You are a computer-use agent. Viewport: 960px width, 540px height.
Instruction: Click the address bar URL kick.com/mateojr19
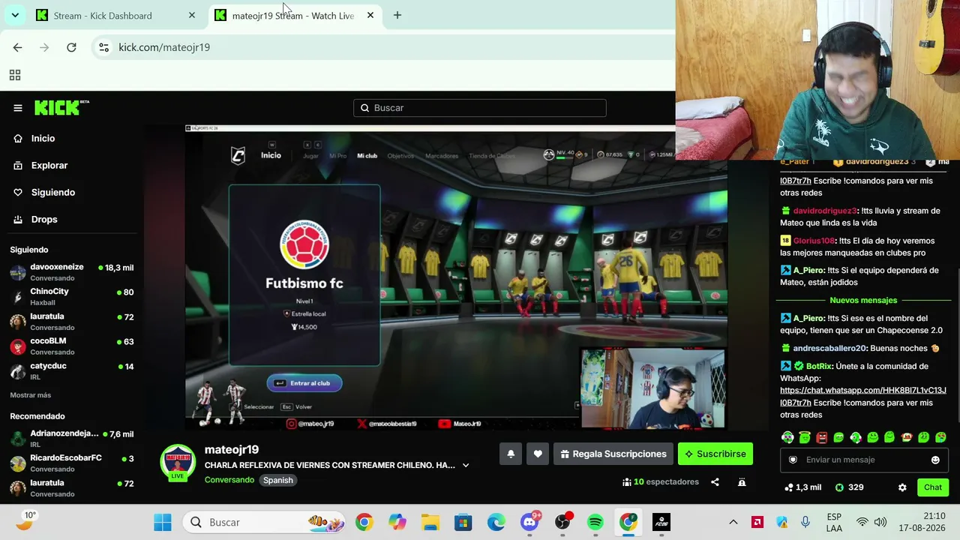tap(164, 47)
